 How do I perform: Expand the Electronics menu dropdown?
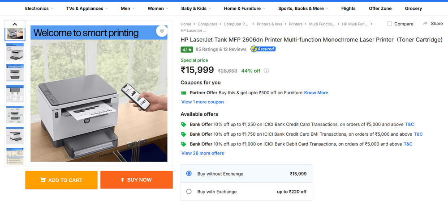[52, 8]
